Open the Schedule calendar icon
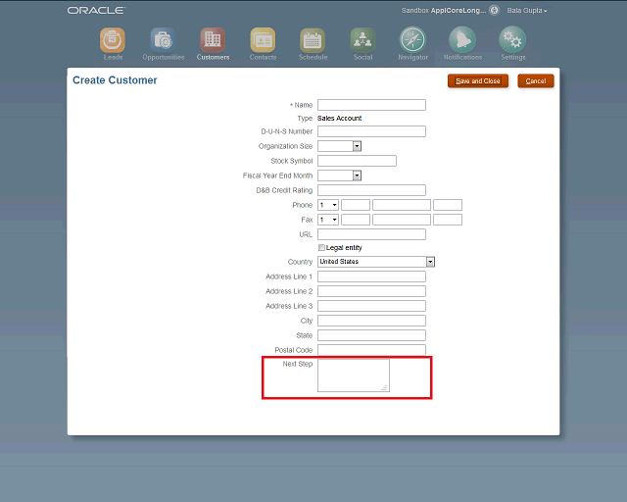 click(313, 40)
